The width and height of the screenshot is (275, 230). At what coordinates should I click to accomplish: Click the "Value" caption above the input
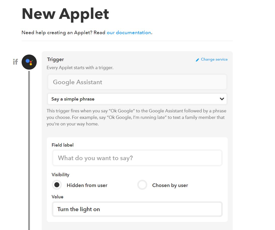point(57,197)
